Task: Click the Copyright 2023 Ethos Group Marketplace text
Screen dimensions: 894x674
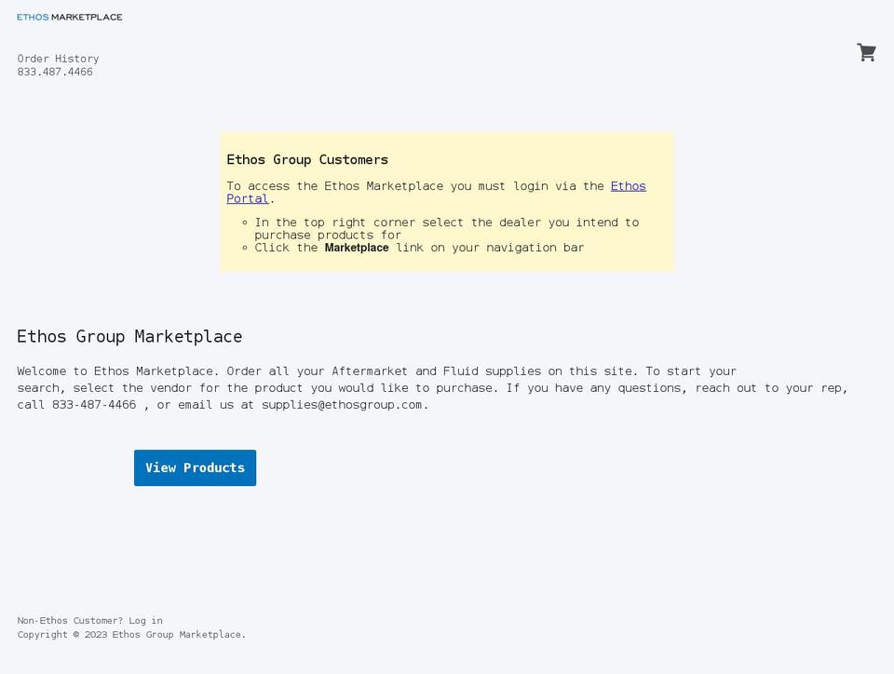Action: point(131,635)
